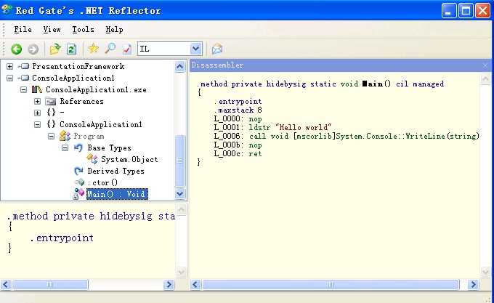Select the ConsoleApplication1.exe tree item
This screenshot has height=303, width=494.
coord(96,90)
